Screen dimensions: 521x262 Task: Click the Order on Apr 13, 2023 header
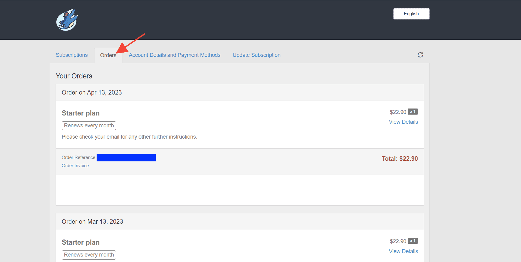[x=92, y=92]
